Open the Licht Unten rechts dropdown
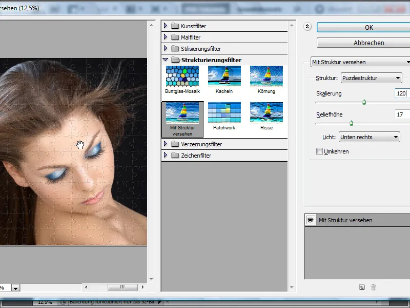The image size is (410, 308). (x=369, y=137)
